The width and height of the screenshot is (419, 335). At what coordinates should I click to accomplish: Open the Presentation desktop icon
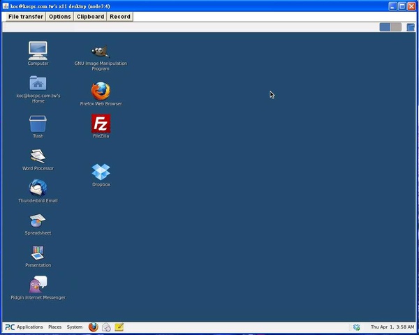[x=38, y=253]
